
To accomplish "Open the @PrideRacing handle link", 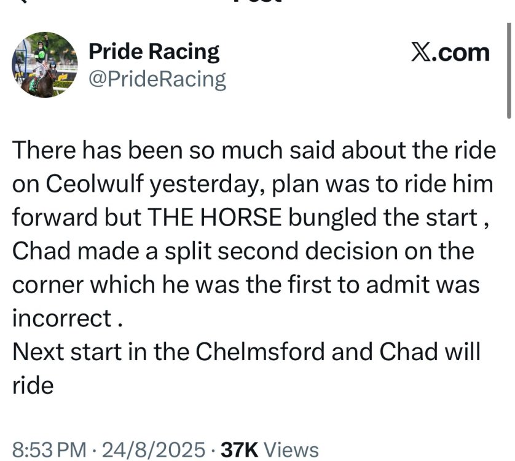I will [157, 79].
